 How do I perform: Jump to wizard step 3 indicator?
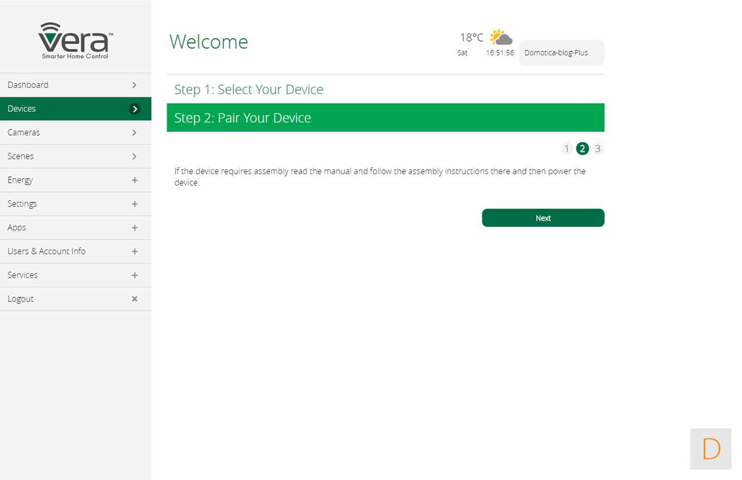click(x=598, y=149)
